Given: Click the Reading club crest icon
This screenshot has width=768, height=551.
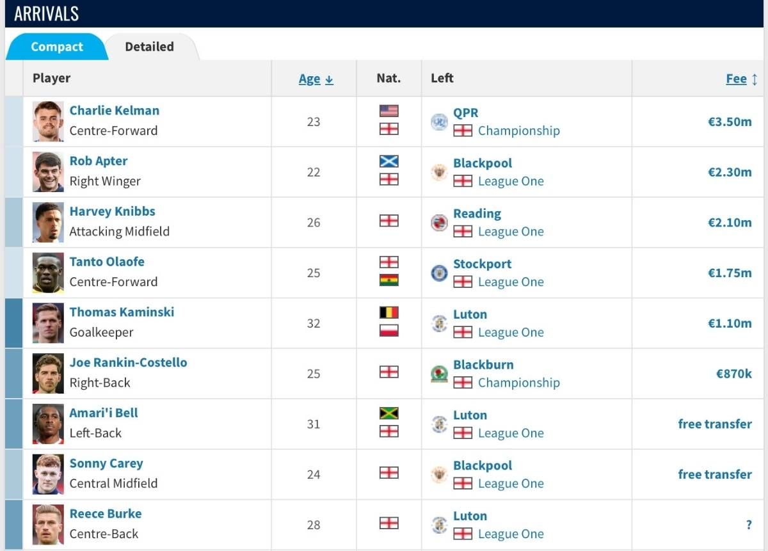Looking at the screenshot, I should click(439, 223).
